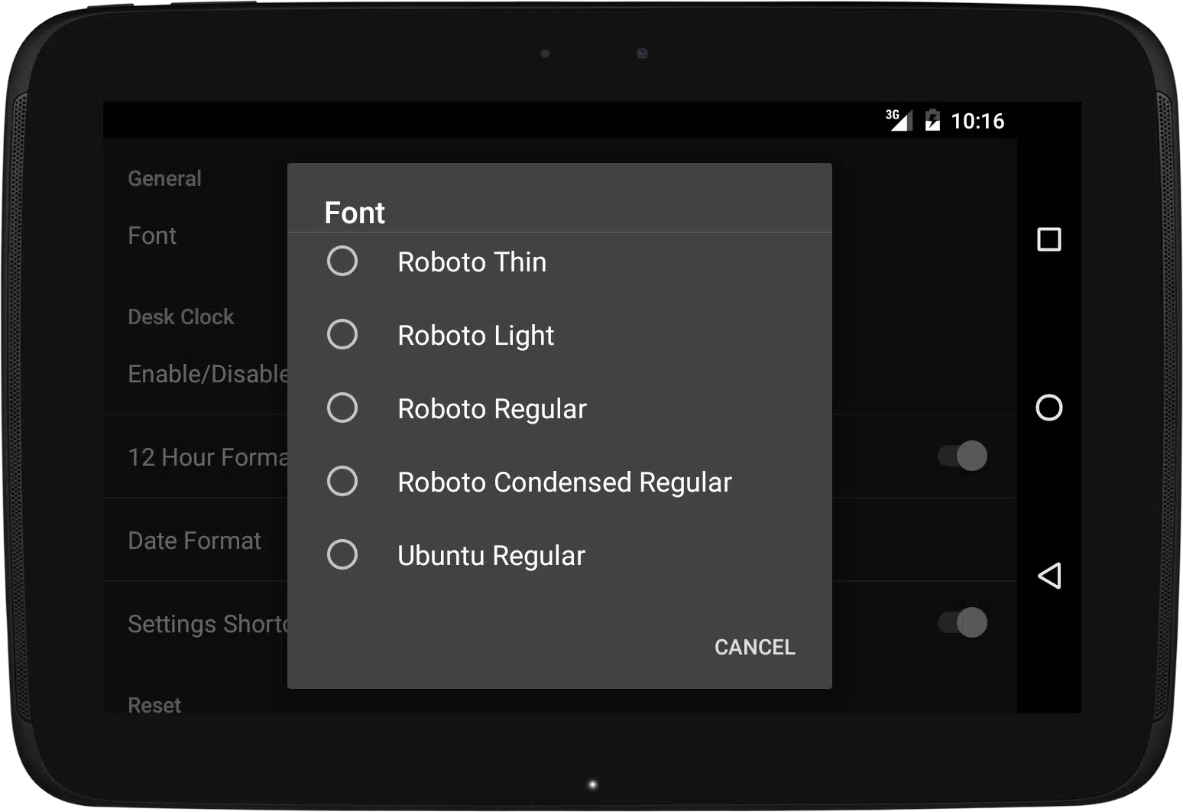Image resolution: width=1183 pixels, height=812 pixels.
Task: Click the Ubuntu Regular label text
Action: coord(491,556)
